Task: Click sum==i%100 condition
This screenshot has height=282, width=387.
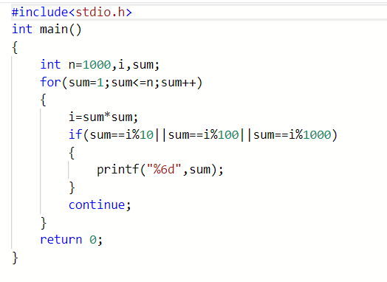Action: (203, 135)
